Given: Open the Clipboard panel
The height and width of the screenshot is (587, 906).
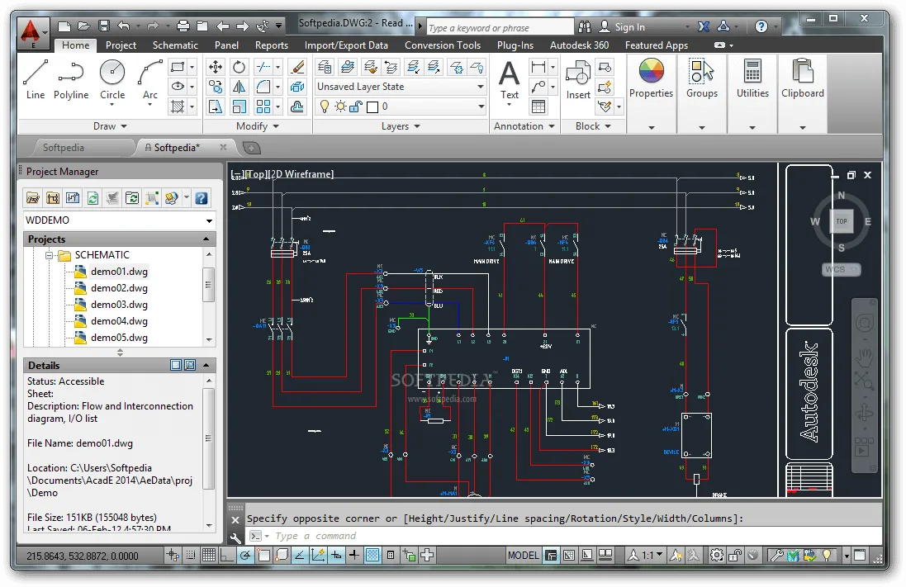Looking at the screenshot, I should pyautogui.click(x=803, y=78).
